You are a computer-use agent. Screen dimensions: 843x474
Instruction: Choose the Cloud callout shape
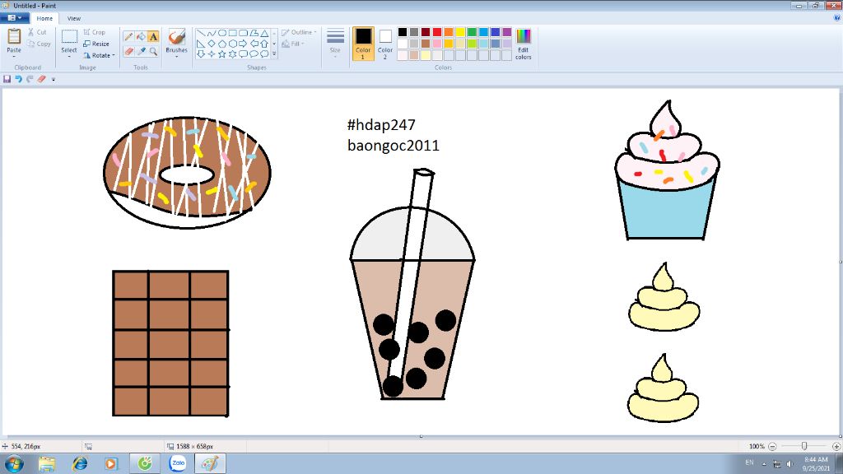coord(264,53)
